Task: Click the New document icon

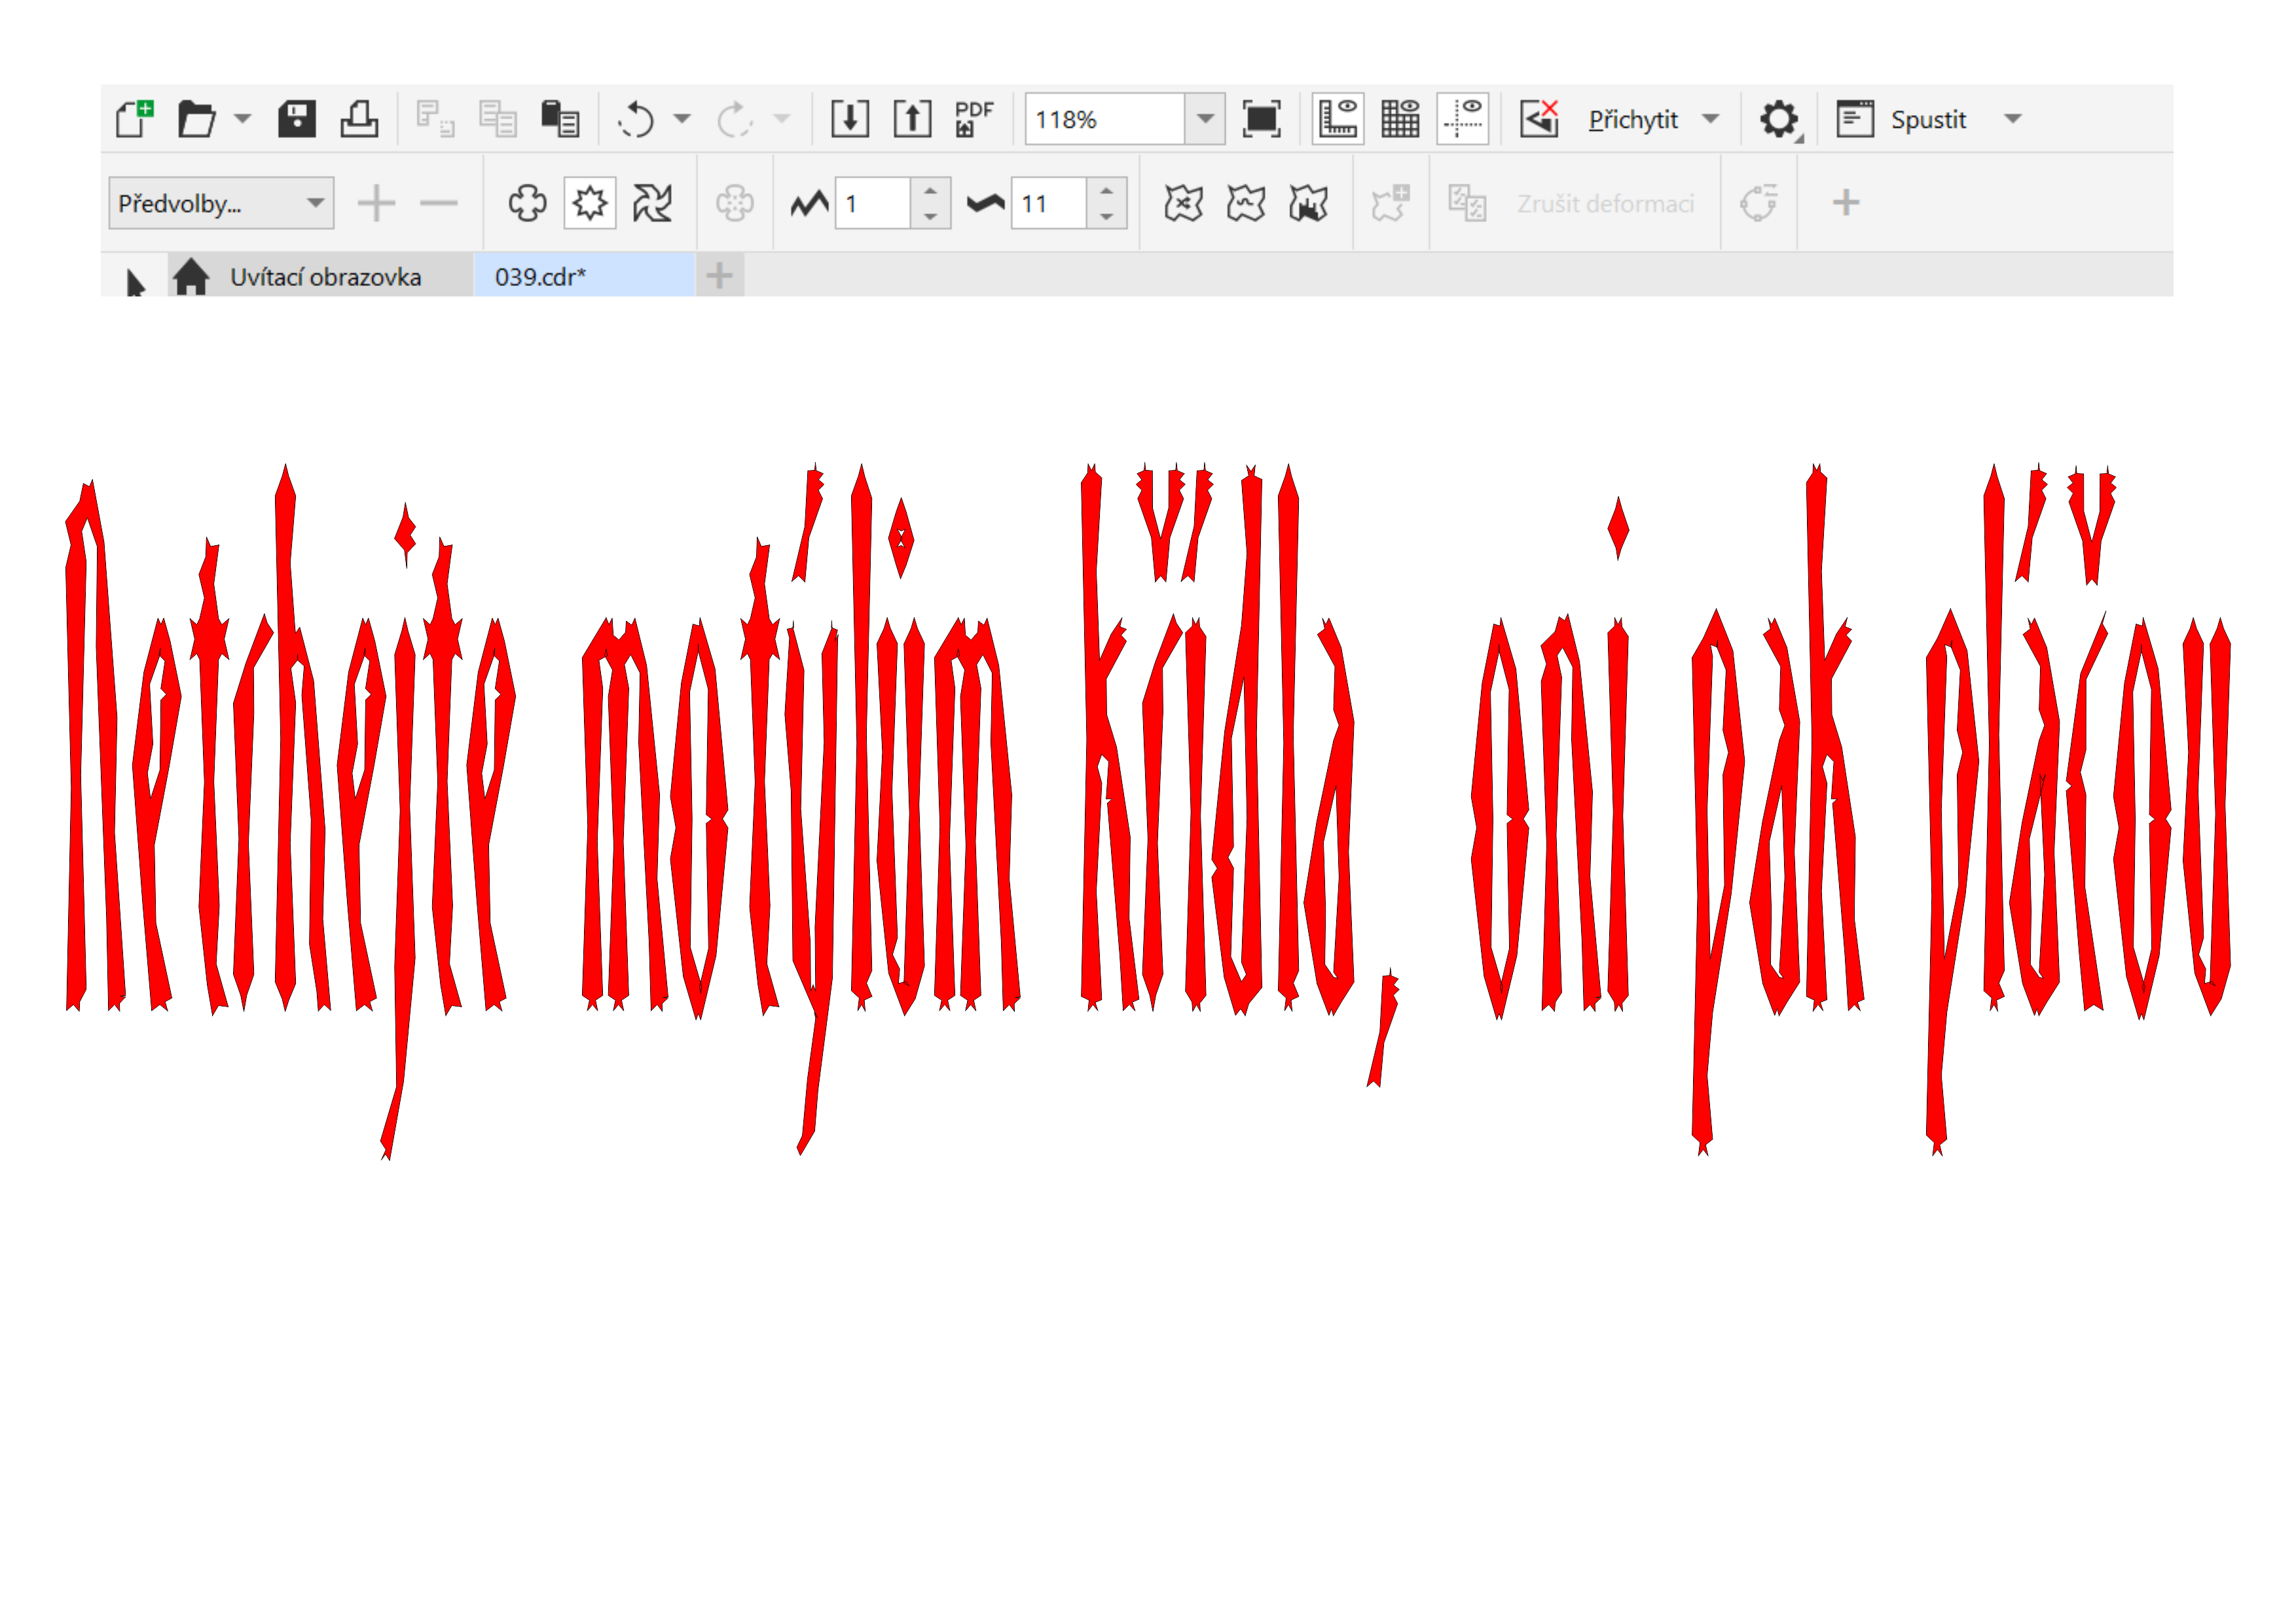Action: click(135, 119)
